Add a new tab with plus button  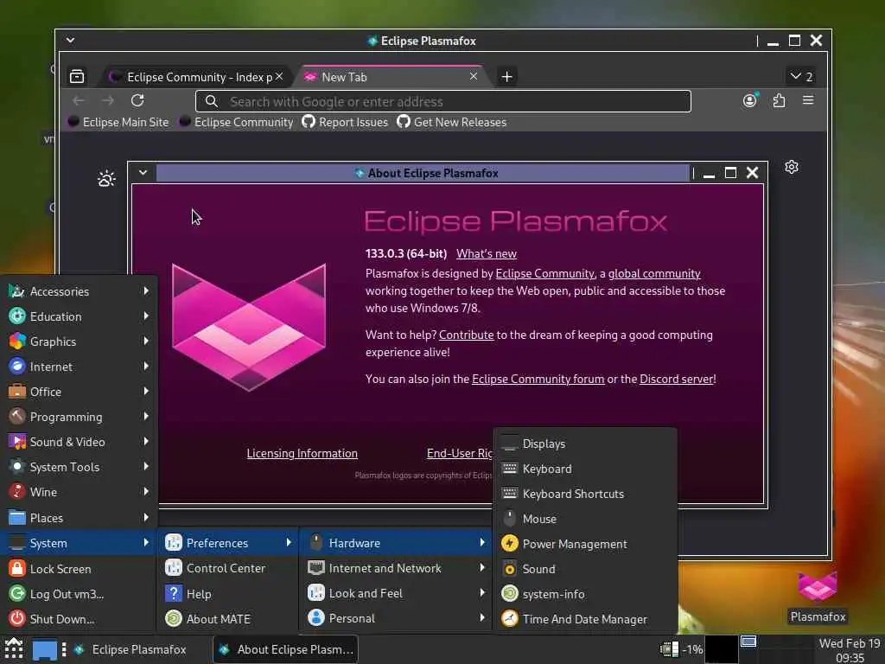[x=506, y=76]
